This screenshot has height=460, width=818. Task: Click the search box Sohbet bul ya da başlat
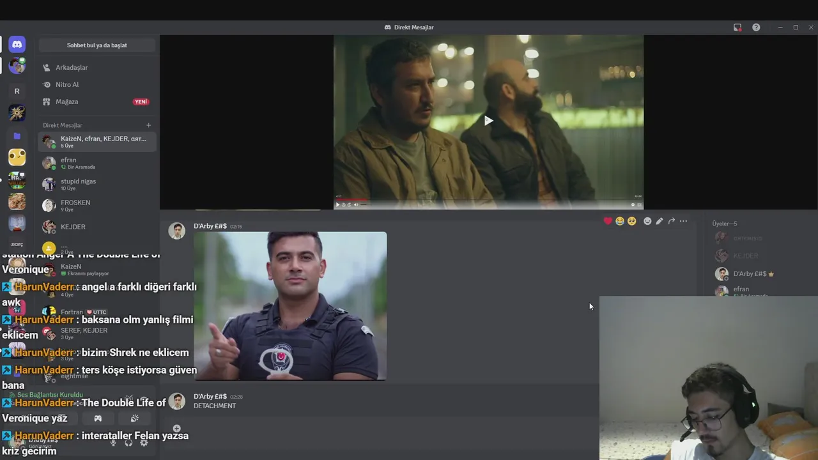point(97,45)
